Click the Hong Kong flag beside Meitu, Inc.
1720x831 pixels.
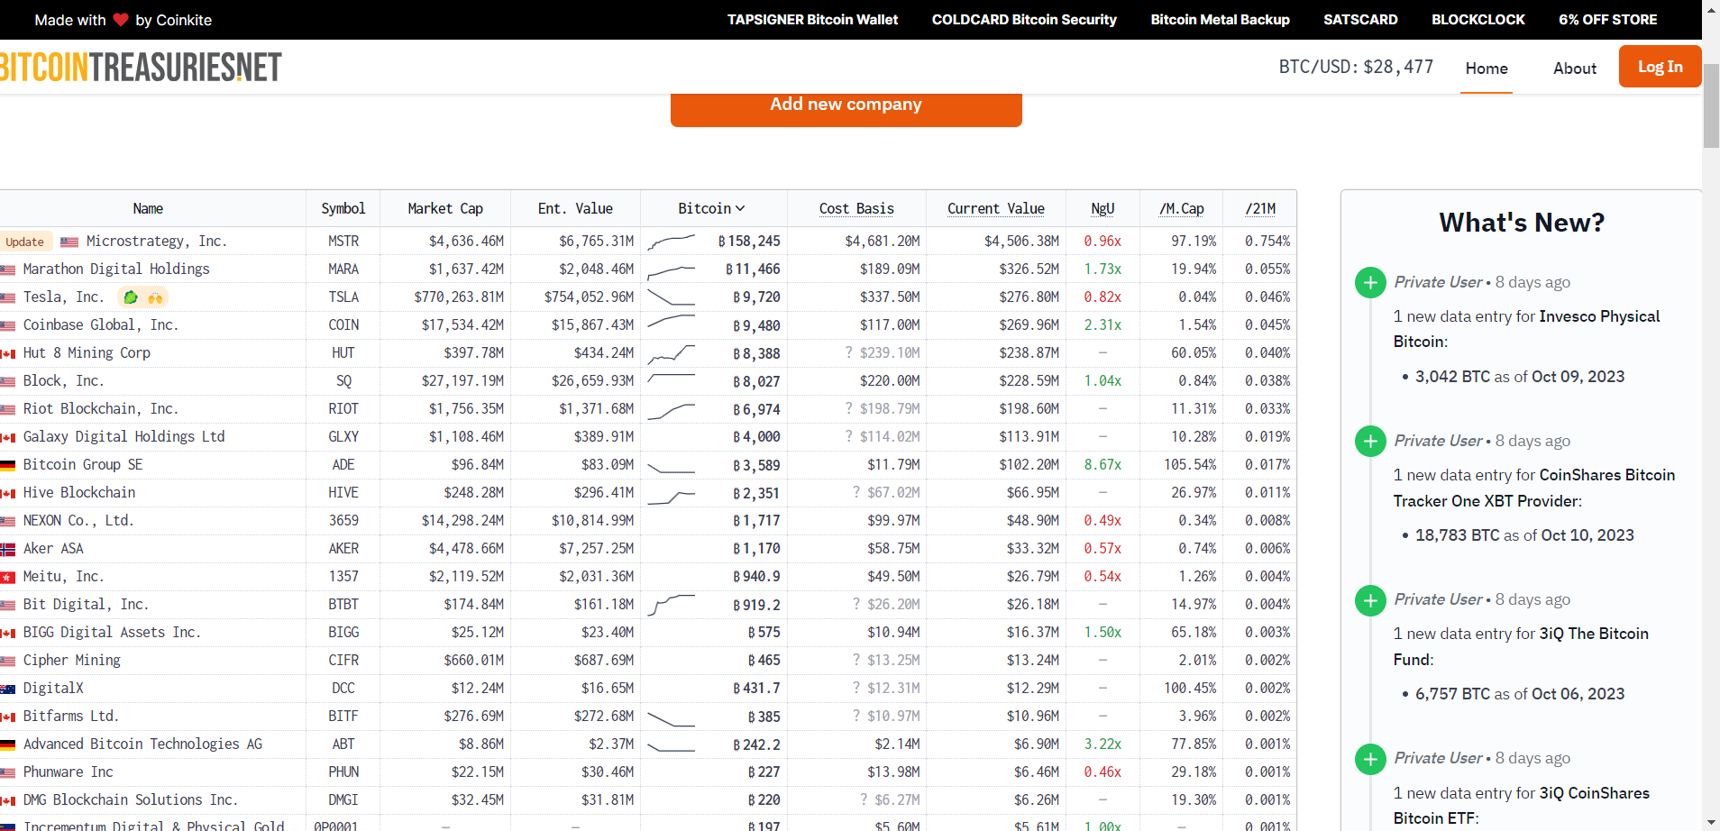(8, 578)
